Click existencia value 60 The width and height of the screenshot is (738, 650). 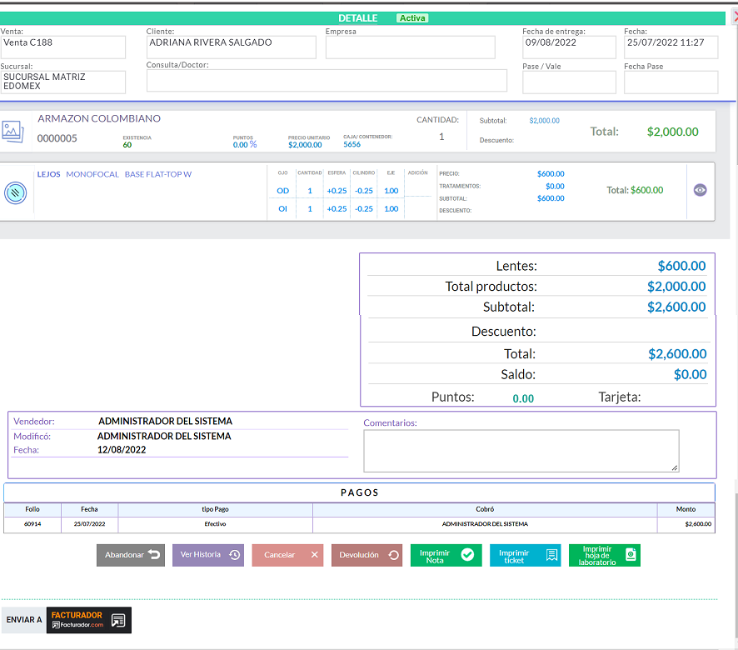(127, 145)
